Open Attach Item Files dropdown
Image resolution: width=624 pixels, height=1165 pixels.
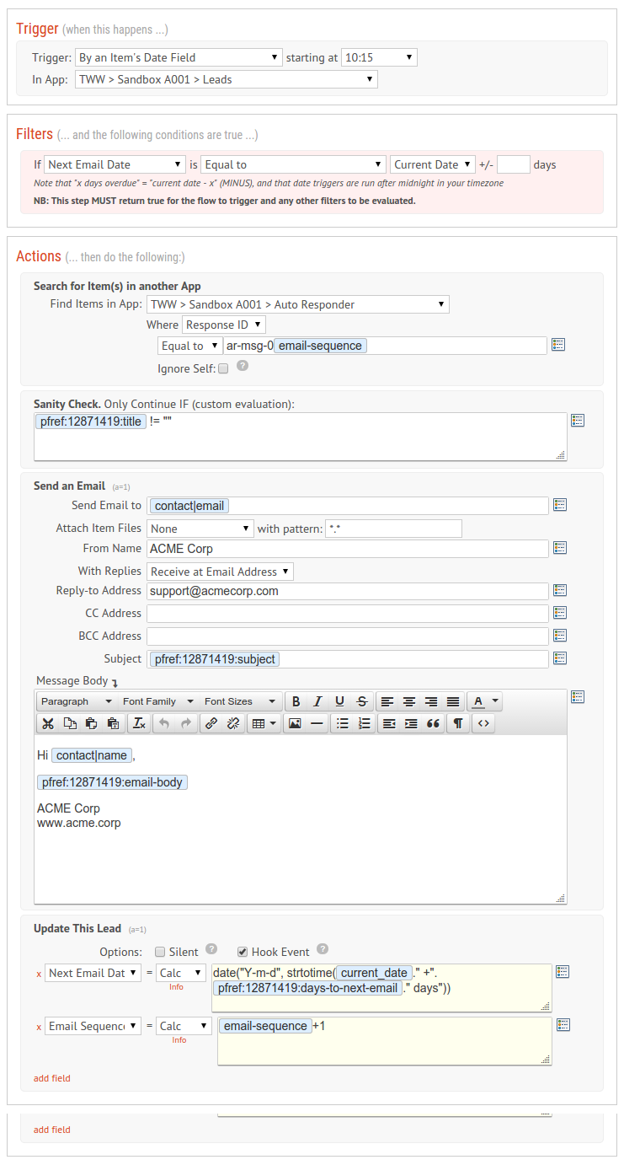tap(200, 529)
